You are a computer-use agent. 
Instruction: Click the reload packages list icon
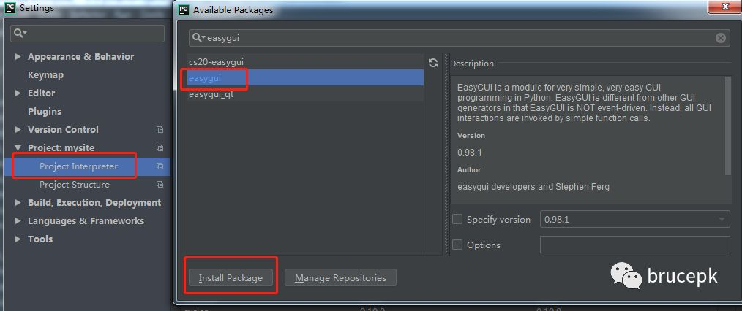pyautogui.click(x=433, y=63)
